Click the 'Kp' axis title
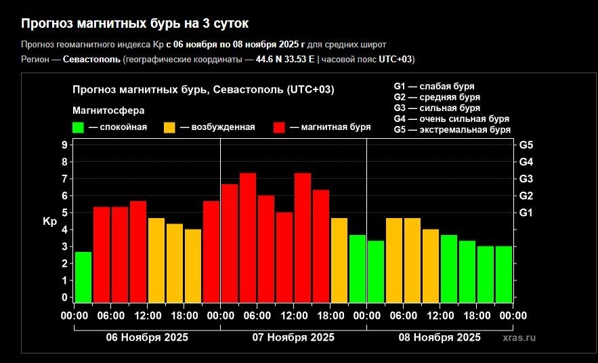This screenshot has height=363, width=598. (x=49, y=221)
